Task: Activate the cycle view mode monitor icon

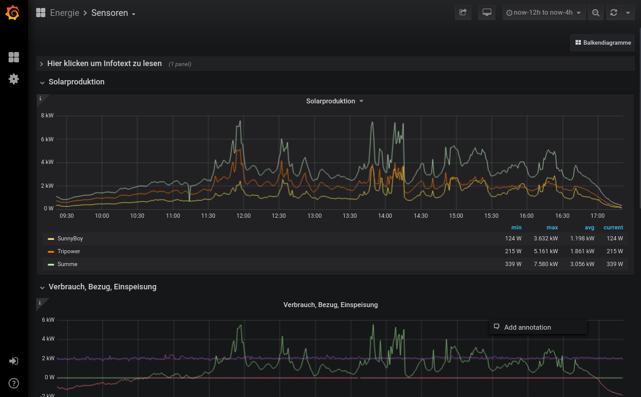Action: [x=487, y=13]
